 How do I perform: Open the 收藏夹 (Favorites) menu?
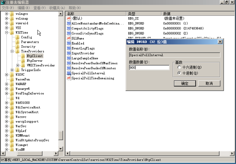(x=57, y=8)
